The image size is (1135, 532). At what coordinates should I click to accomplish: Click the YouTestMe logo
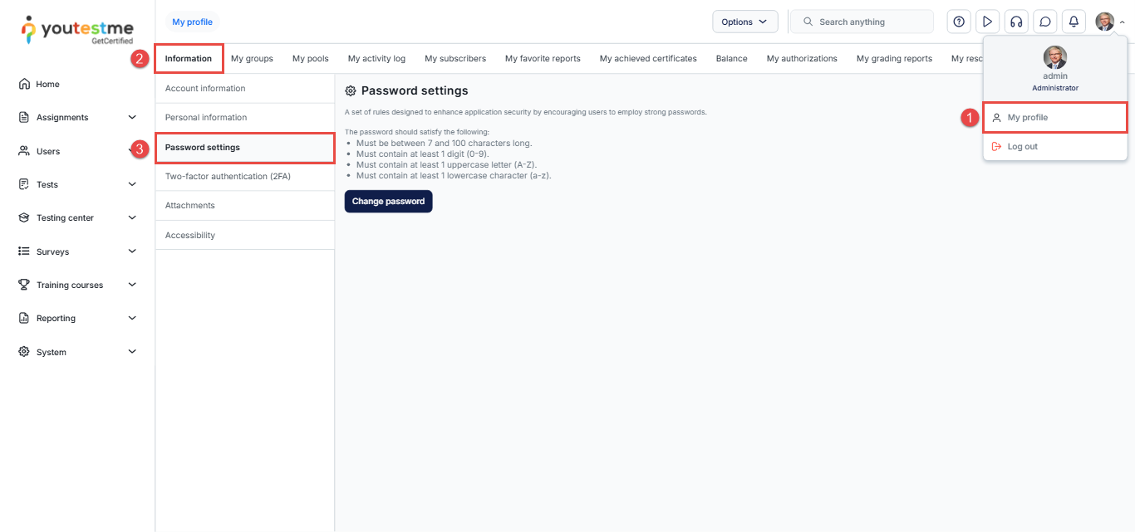click(x=77, y=30)
